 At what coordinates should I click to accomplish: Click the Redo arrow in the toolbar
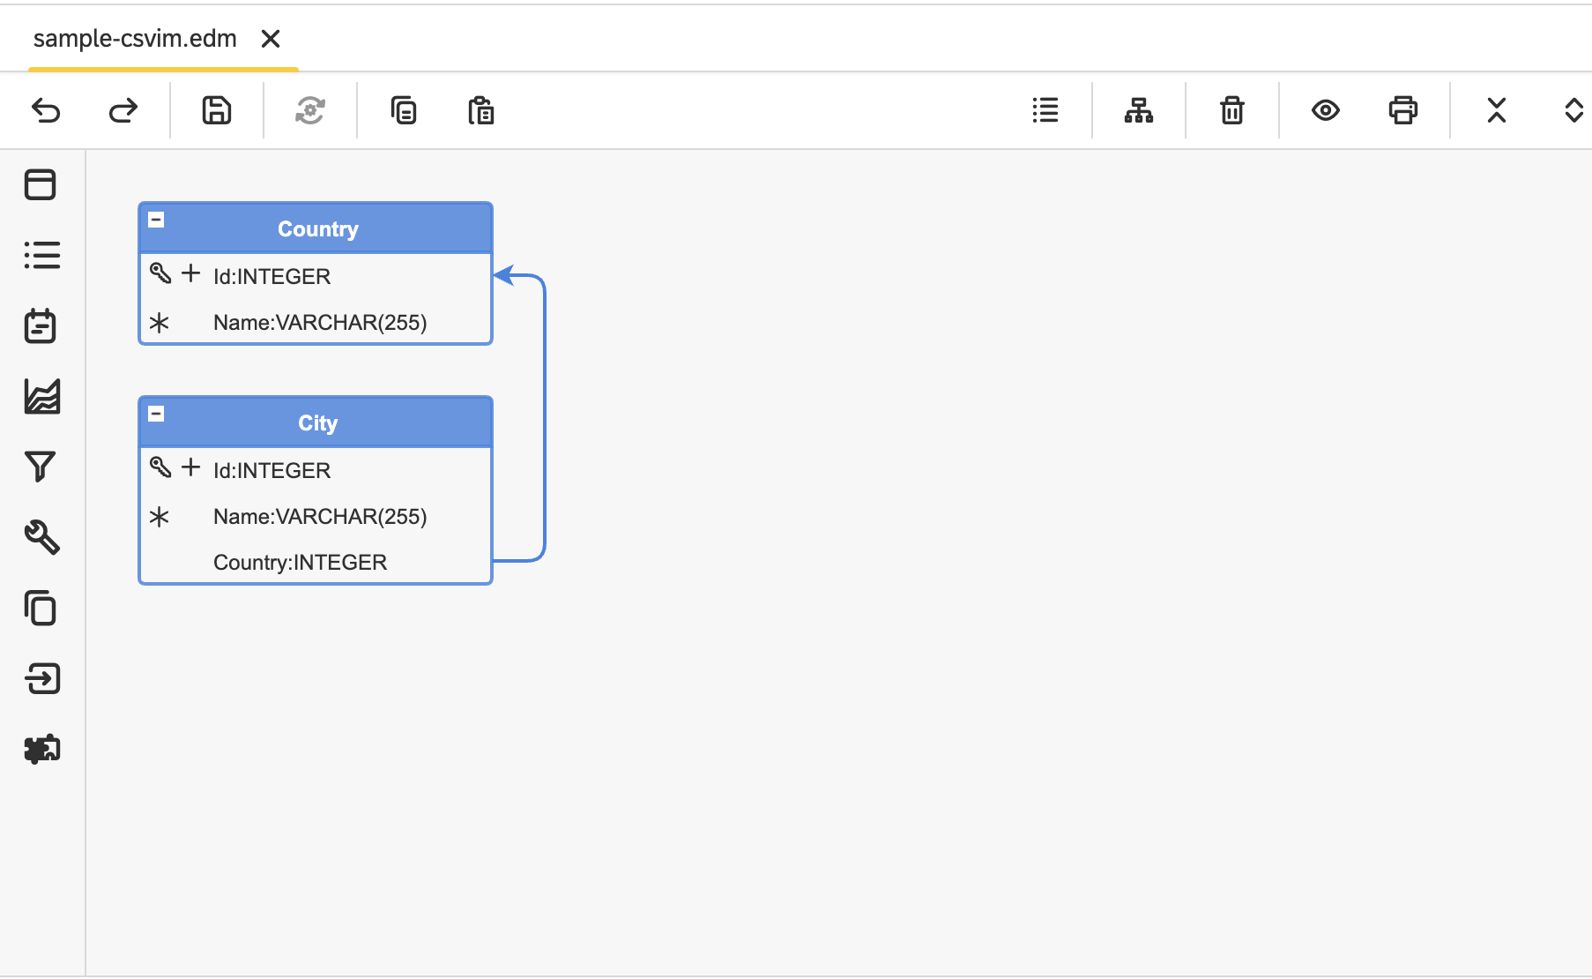coord(123,111)
